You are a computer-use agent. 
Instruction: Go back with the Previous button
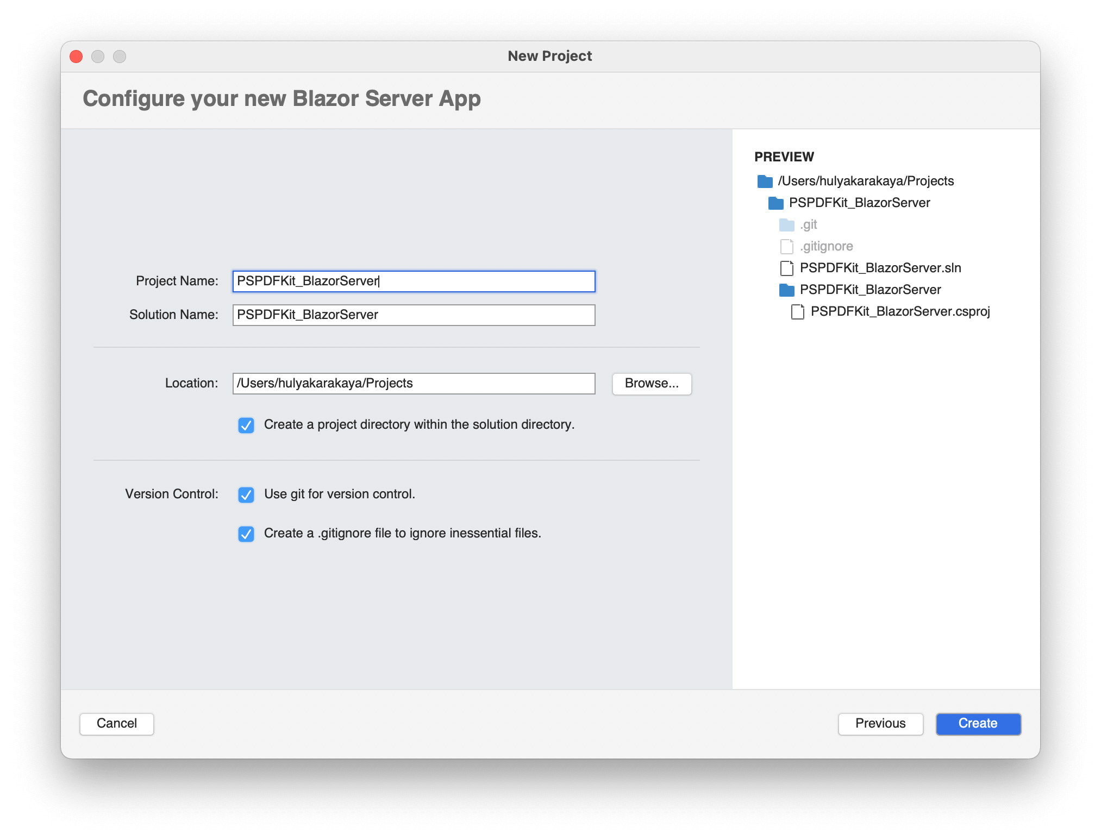coord(880,724)
